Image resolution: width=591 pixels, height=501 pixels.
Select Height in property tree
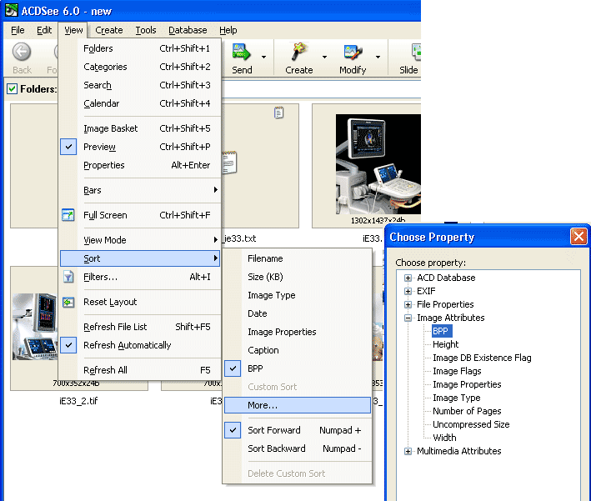click(x=445, y=344)
